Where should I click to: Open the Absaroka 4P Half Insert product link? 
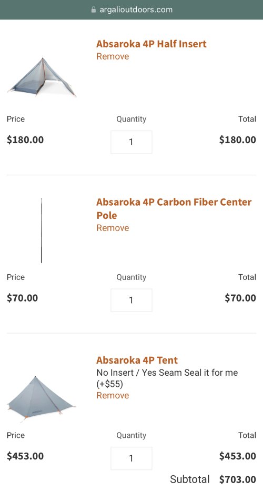tap(151, 44)
